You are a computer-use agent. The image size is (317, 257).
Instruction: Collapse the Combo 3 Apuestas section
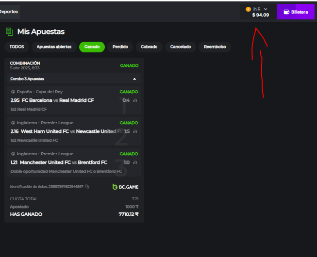tap(134, 79)
